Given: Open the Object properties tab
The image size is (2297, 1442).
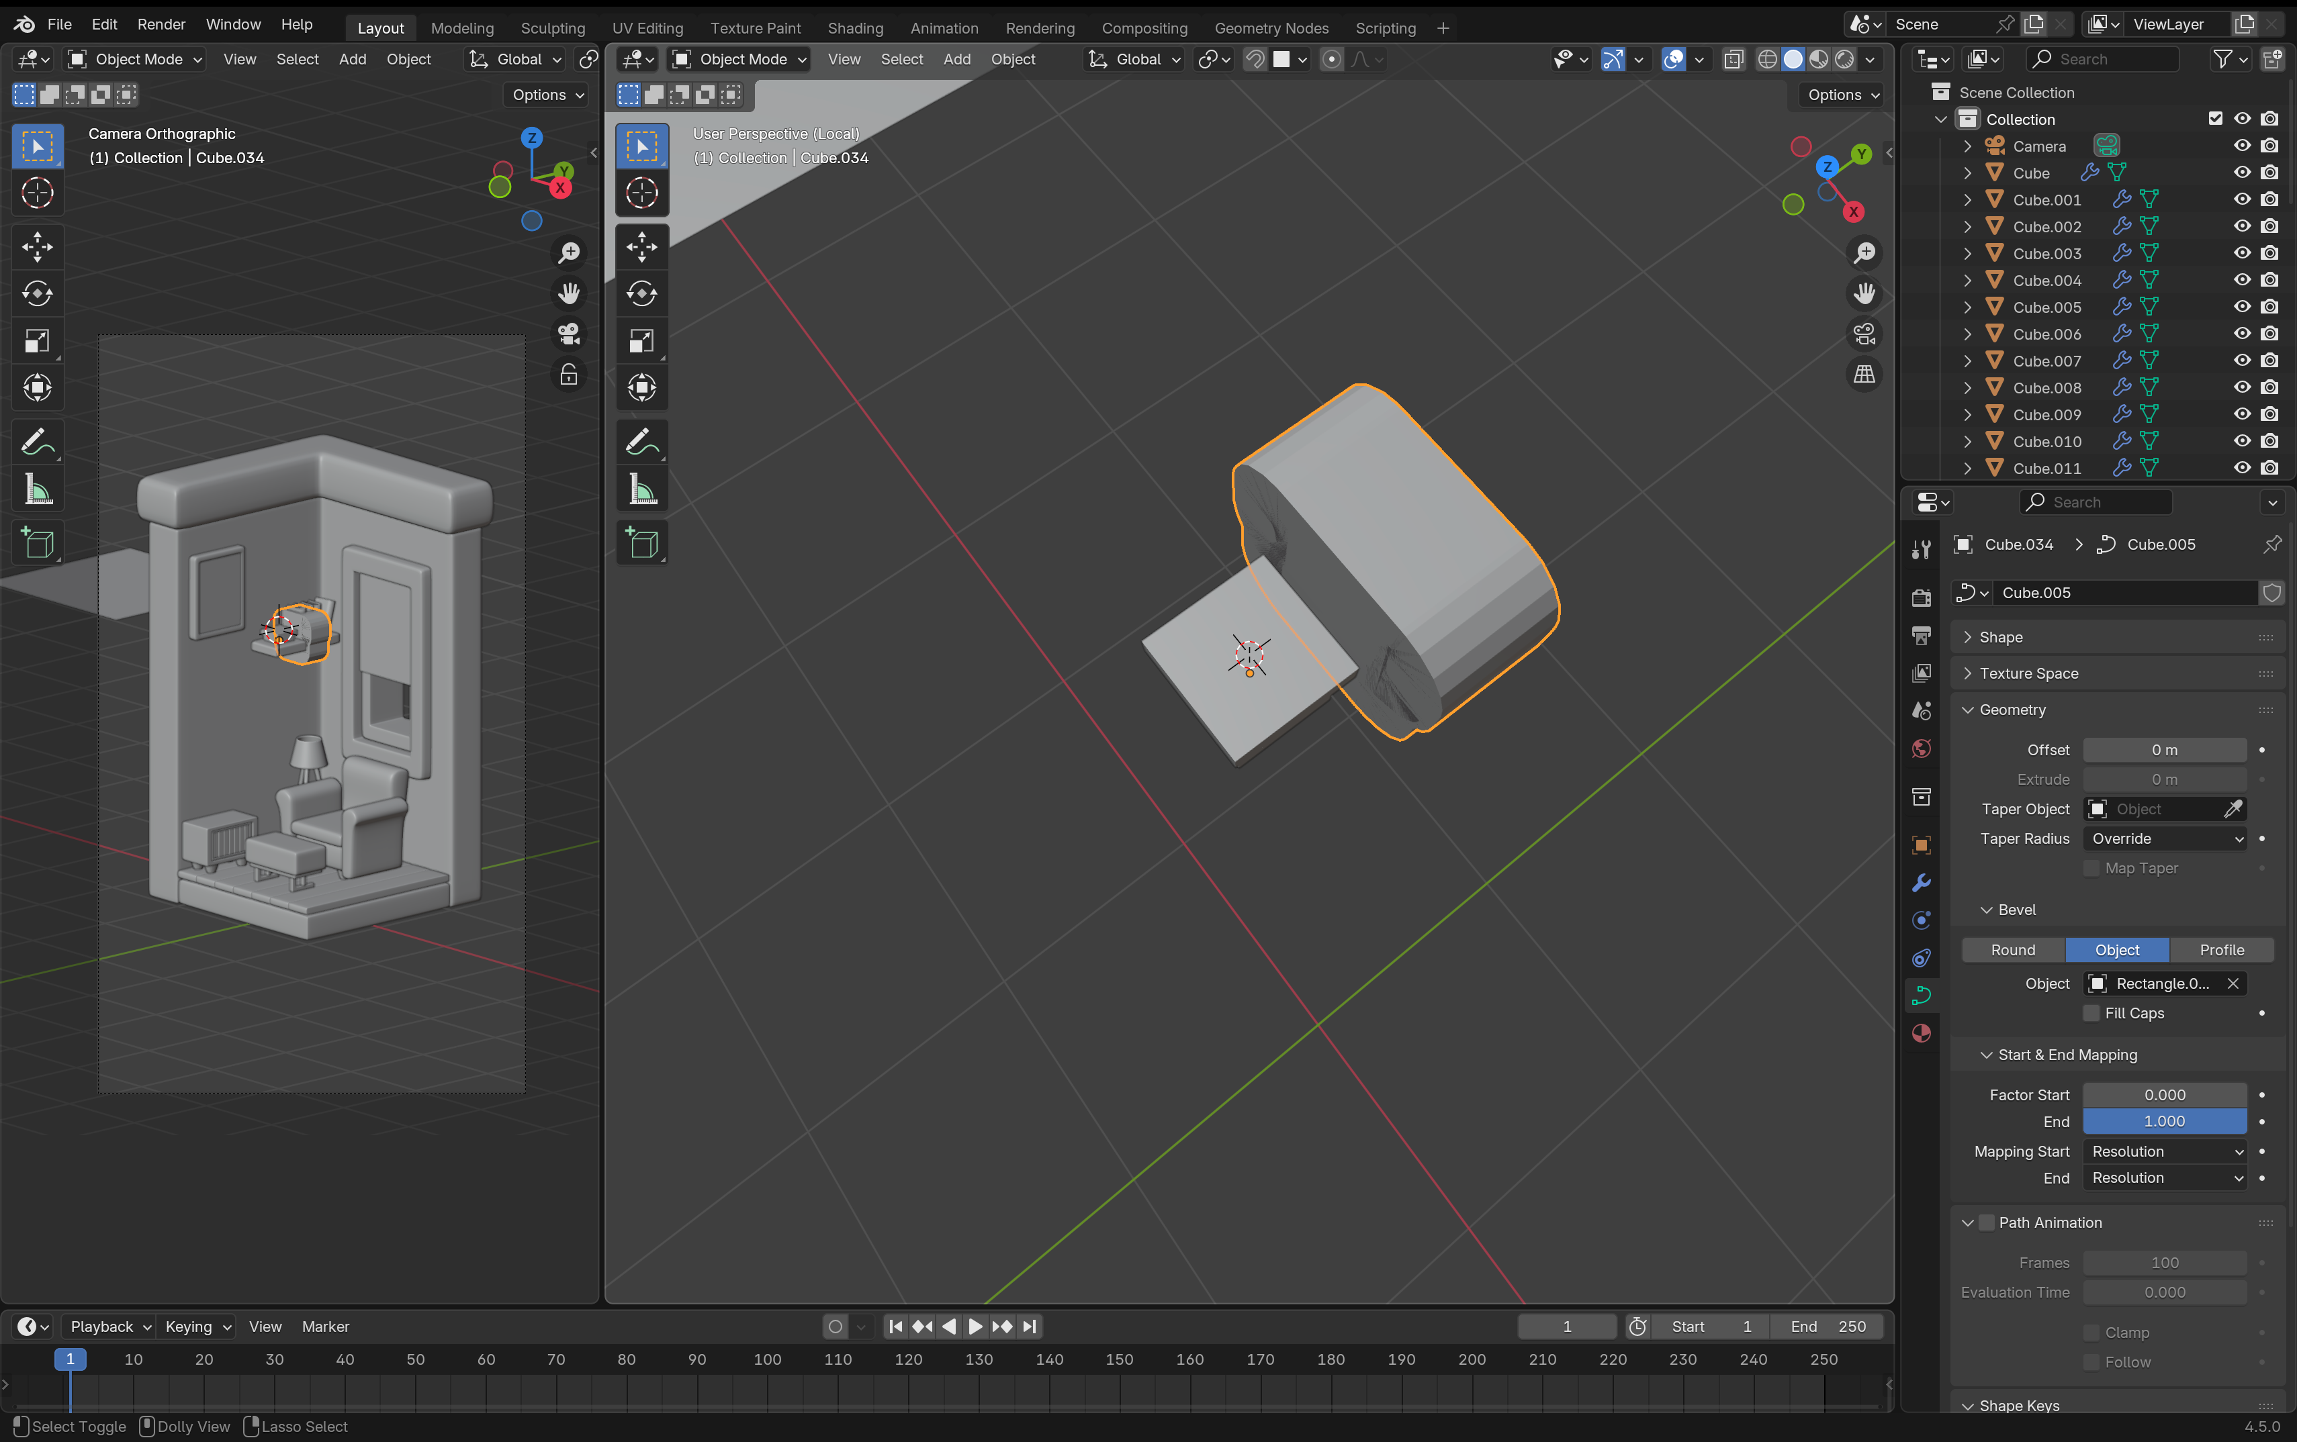Looking at the screenshot, I should coord(1921,844).
